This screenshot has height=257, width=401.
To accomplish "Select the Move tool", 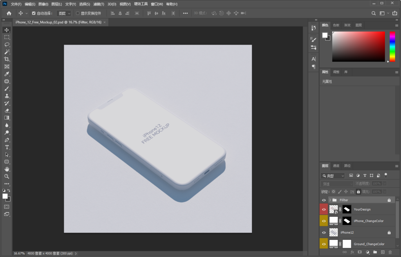I will (7, 30).
